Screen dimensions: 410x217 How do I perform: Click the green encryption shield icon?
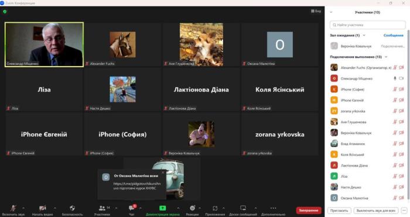[5, 12]
